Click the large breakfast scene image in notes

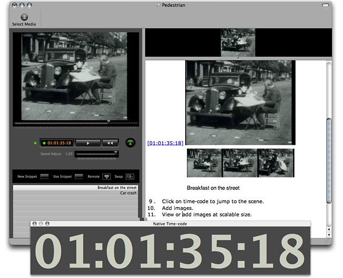[x=240, y=102]
